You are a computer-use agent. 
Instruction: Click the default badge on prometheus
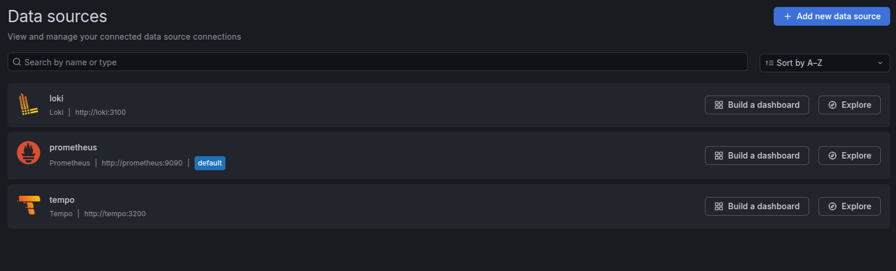click(x=210, y=163)
